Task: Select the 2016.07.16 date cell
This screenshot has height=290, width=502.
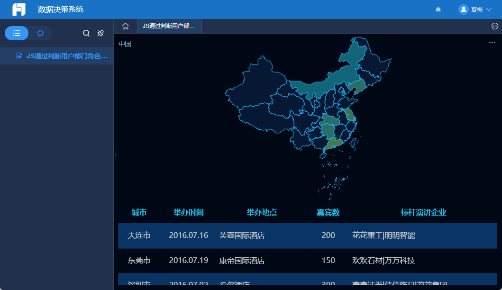Action: point(189,235)
